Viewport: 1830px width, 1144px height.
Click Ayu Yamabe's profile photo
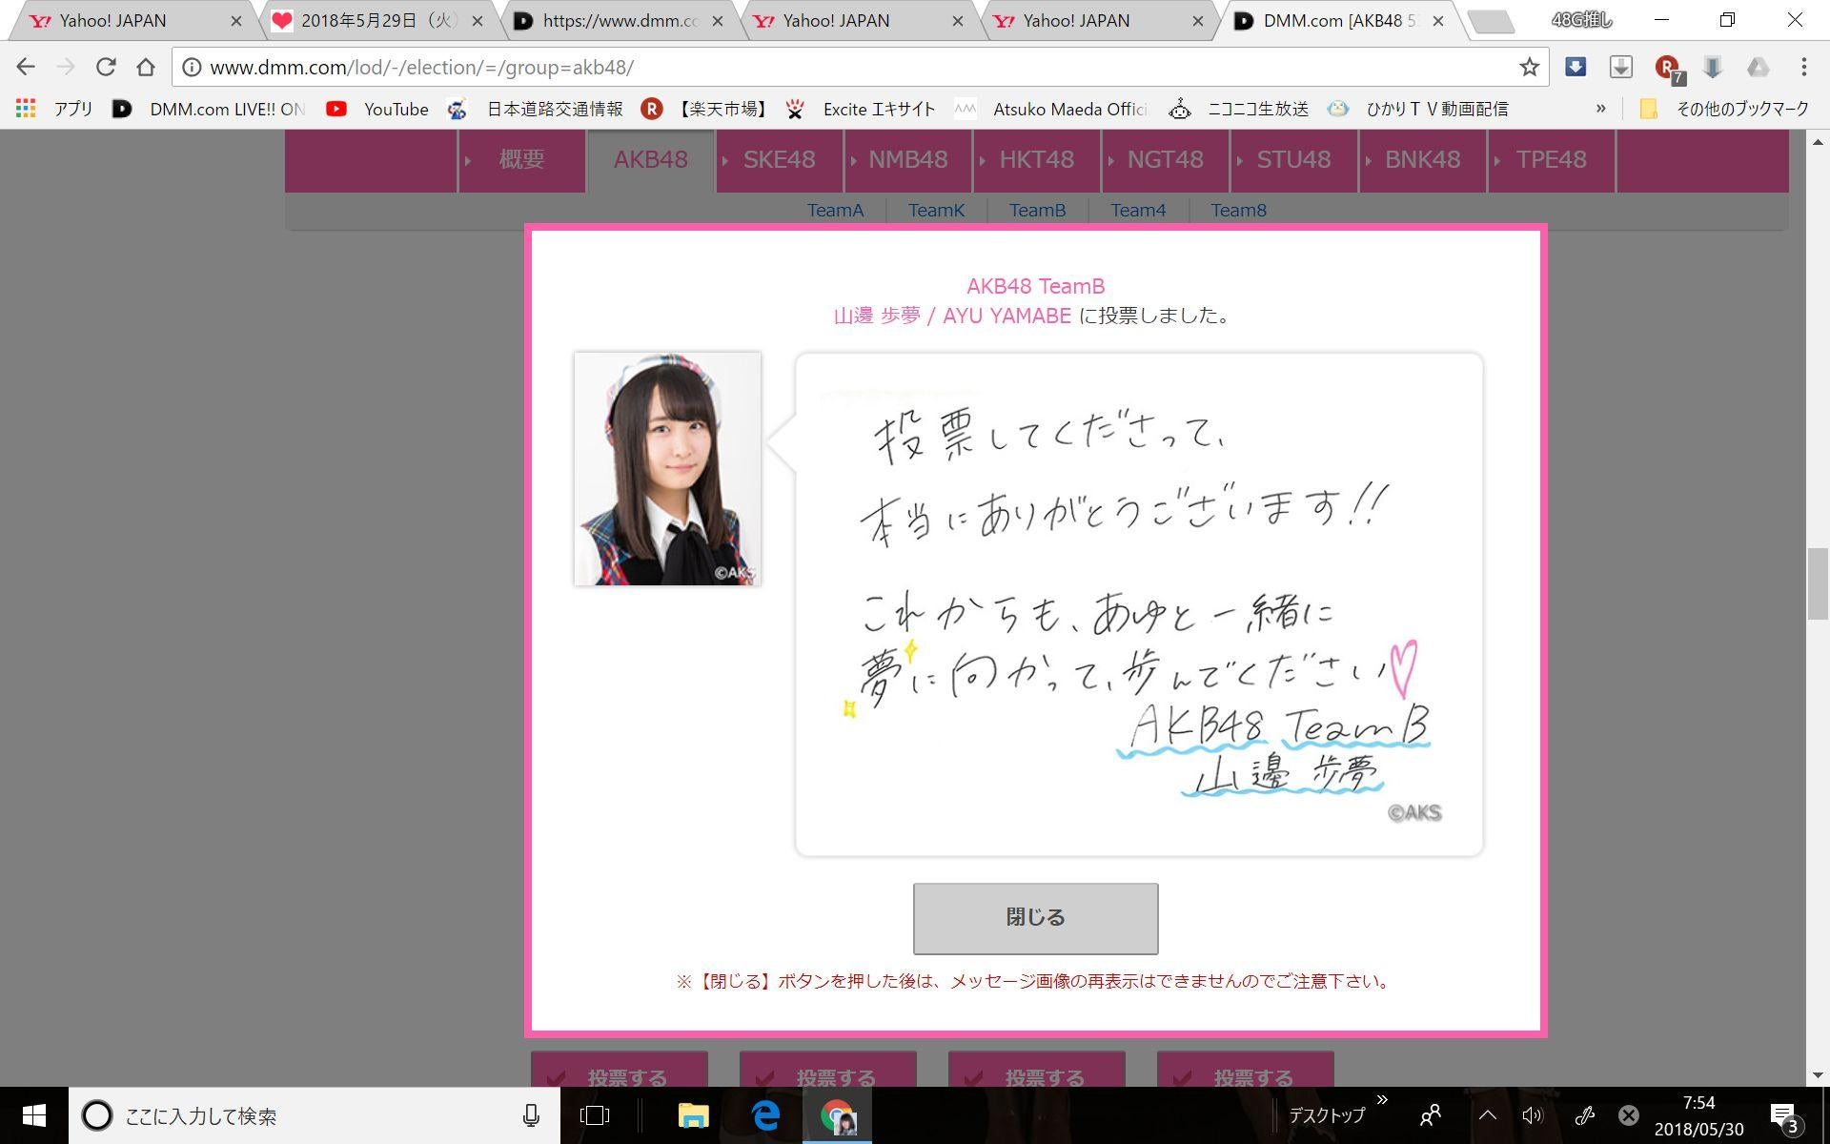pyautogui.click(x=667, y=468)
